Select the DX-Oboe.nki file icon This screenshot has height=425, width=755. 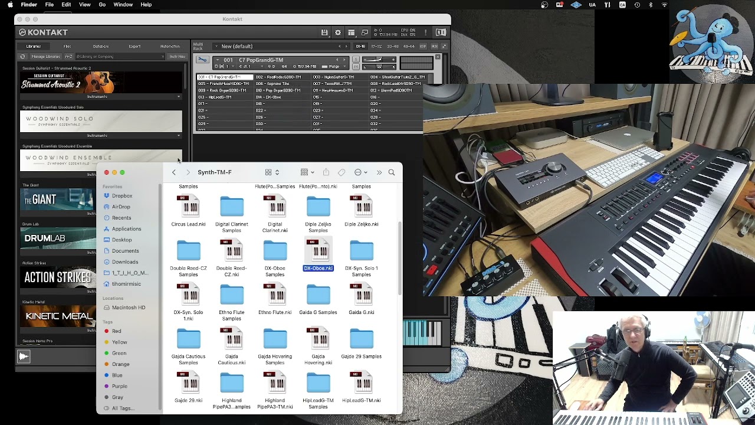point(319,251)
